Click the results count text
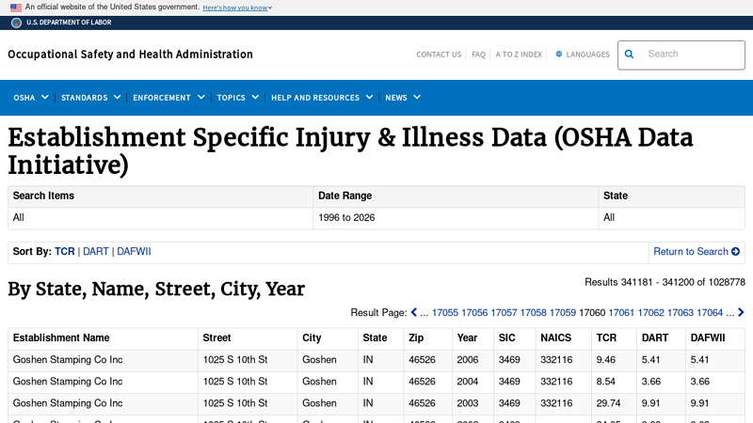753x423 pixels. pyautogui.click(x=665, y=282)
